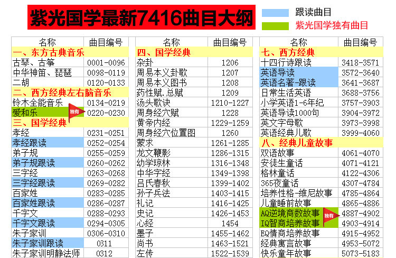Click the green cell IQ智商培养故事
The image size is (396, 258).
(299, 223)
